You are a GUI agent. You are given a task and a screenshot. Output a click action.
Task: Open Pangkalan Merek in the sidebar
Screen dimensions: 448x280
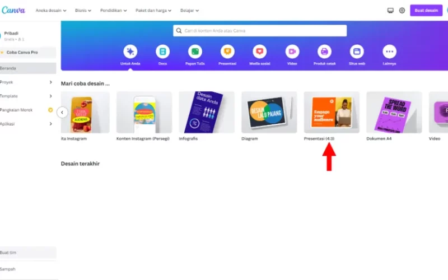16,110
